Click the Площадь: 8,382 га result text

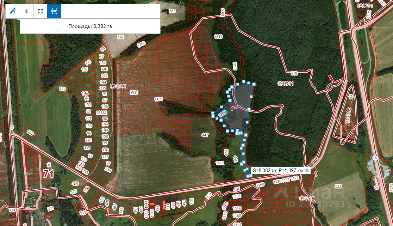coord(90,26)
